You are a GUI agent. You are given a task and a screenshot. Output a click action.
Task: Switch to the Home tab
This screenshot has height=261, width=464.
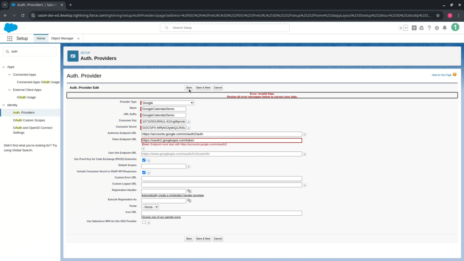click(x=41, y=39)
